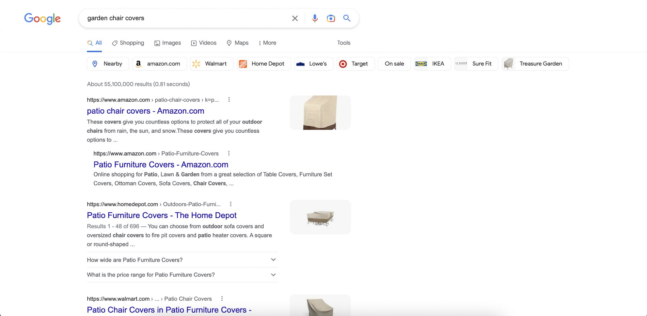Select the Target filter chip
The image size is (647, 316).
tap(356, 64)
